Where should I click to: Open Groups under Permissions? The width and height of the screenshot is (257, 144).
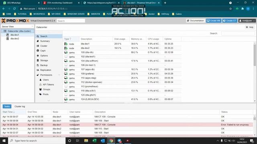click(47, 90)
